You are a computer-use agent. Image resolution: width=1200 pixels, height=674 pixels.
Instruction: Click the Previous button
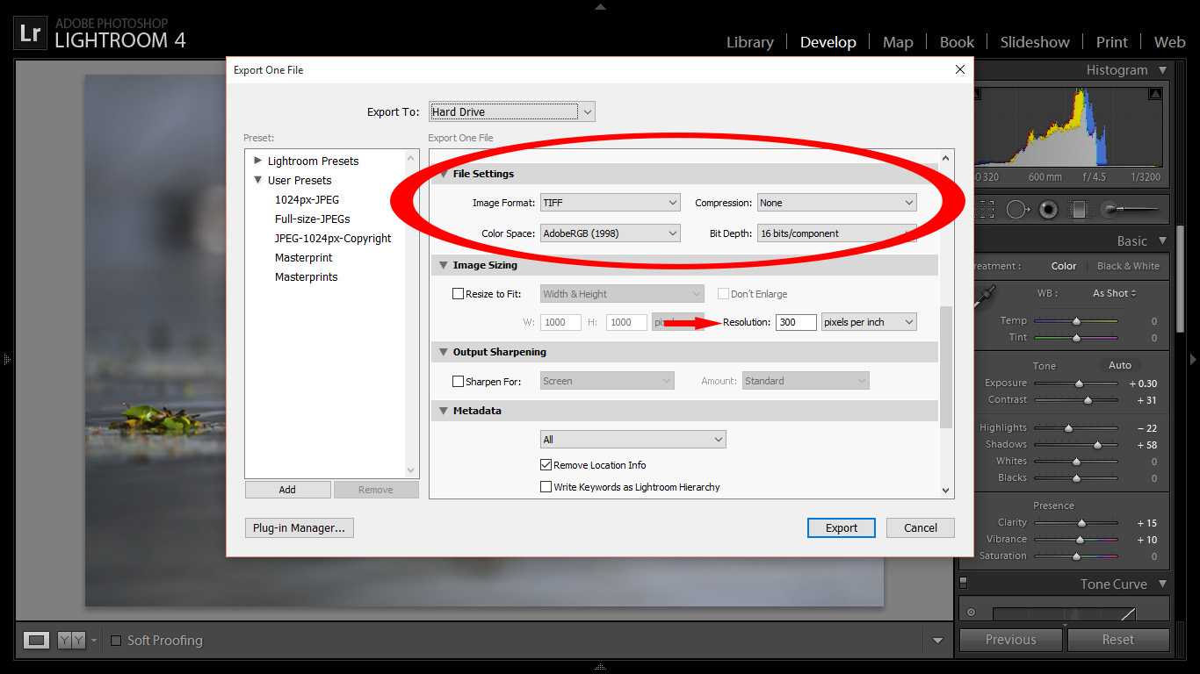1011,640
